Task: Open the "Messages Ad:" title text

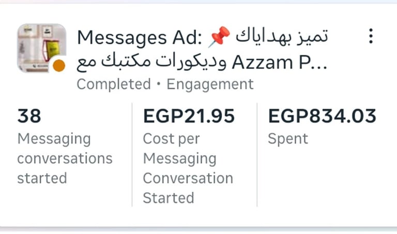Action: (141, 37)
